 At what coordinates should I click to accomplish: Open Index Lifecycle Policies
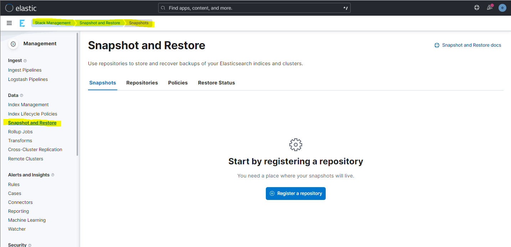pos(33,114)
